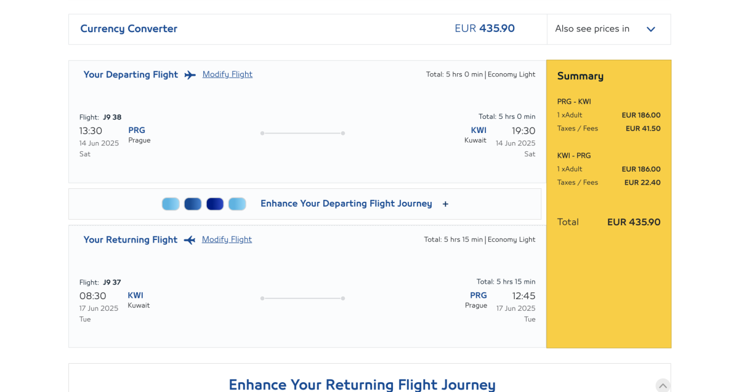Click the J9 38 flight number

click(x=112, y=117)
